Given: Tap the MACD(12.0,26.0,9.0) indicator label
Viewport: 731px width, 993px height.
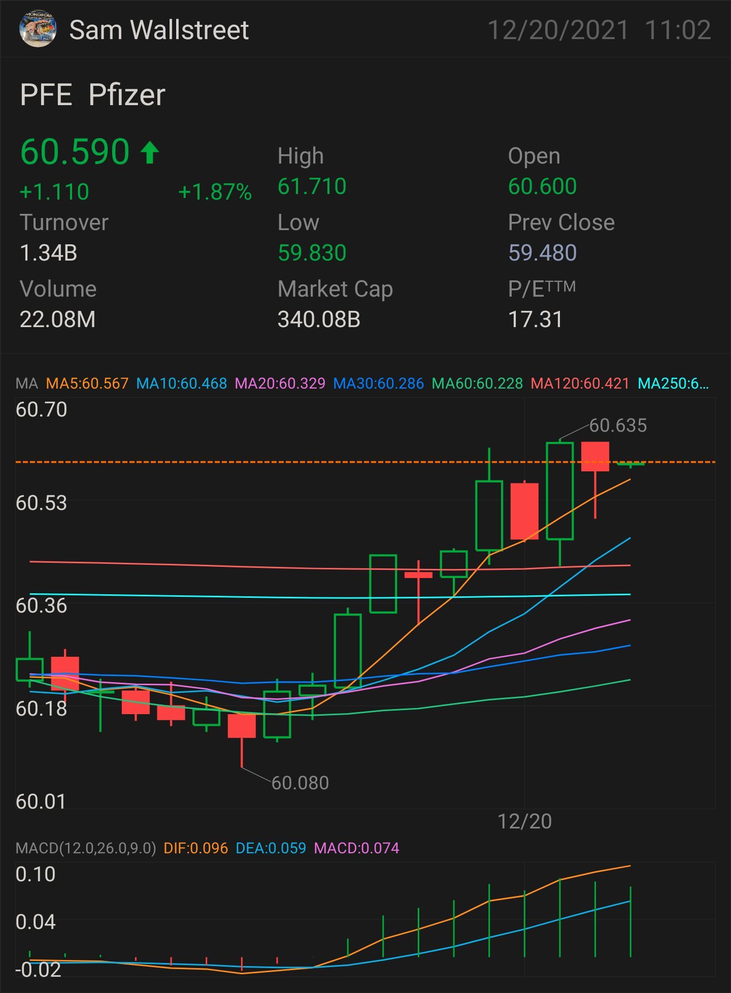Looking at the screenshot, I should (86, 848).
